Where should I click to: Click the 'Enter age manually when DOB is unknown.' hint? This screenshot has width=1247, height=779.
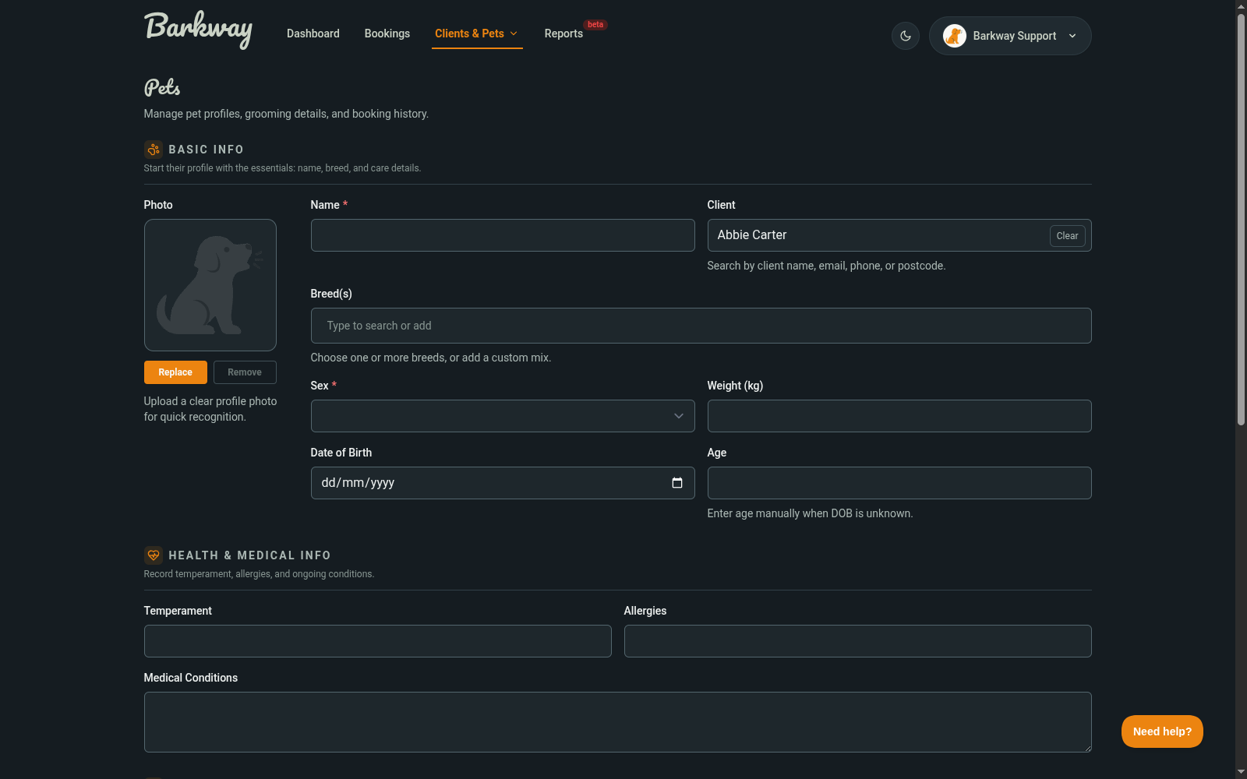point(810,513)
